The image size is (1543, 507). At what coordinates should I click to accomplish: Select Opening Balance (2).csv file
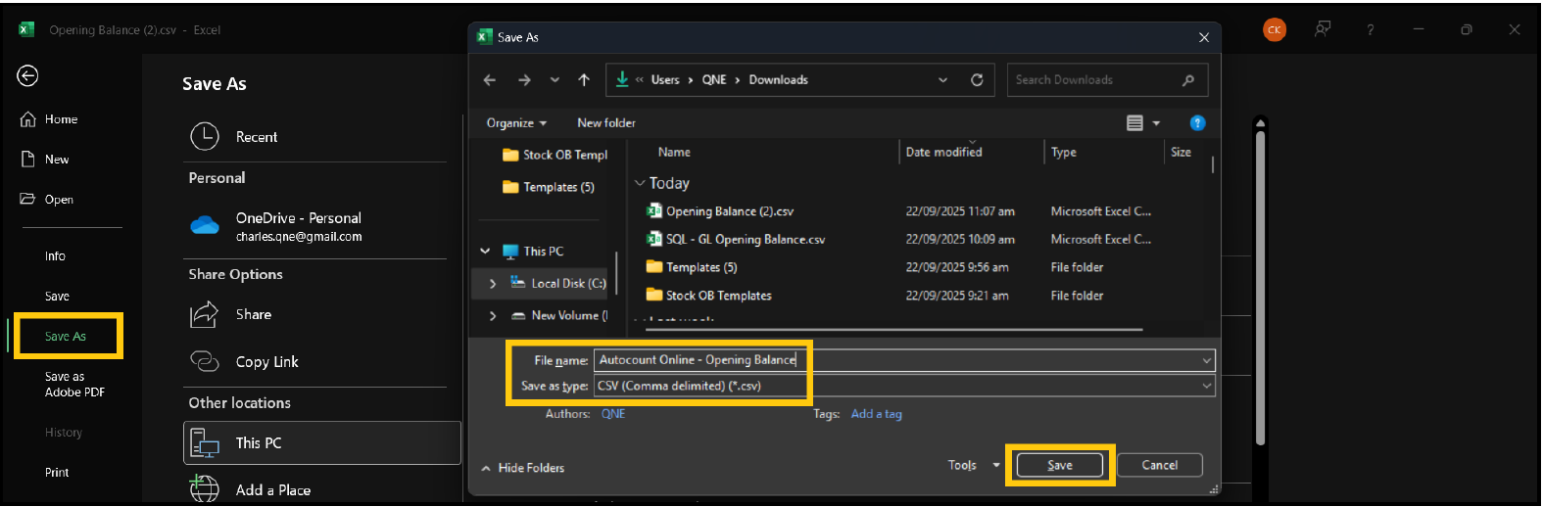coord(720,211)
